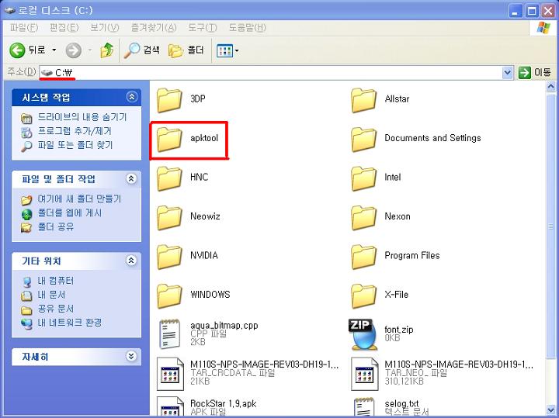The height and width of the screenshot is (418, 559).
Task: Open the apktool folder icon
Action: coord(169,139)
